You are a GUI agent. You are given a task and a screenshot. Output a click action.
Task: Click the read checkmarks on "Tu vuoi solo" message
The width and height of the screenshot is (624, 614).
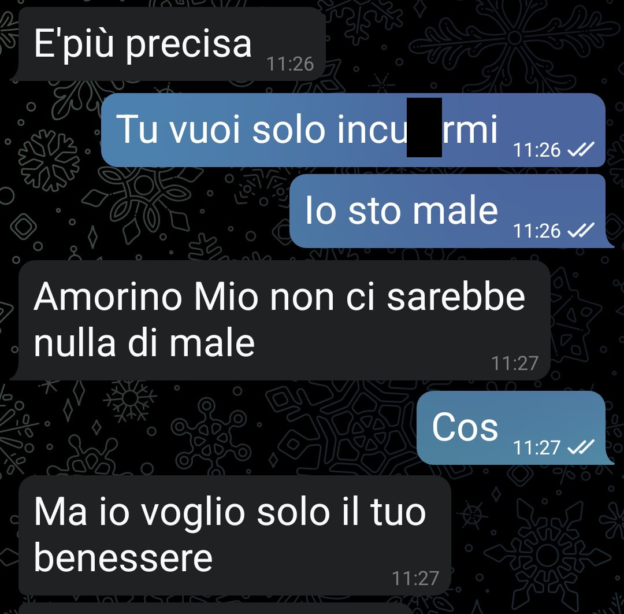click(581, 149)
